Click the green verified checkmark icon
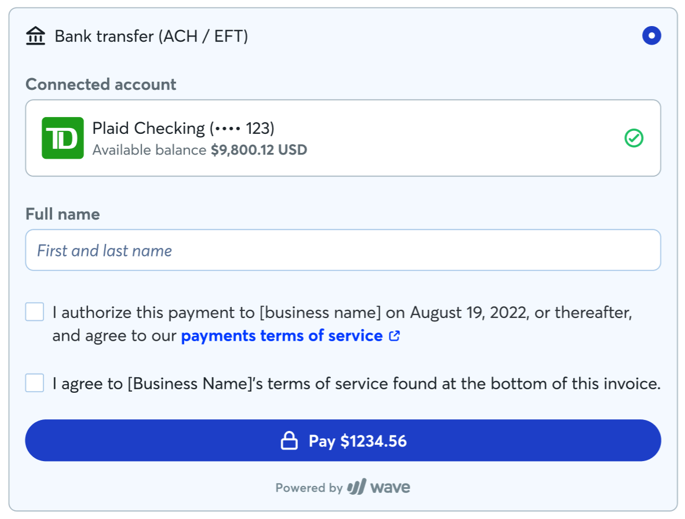Viewport: 685px width, 519px height. pyautogui.click(x=633, y=138)
